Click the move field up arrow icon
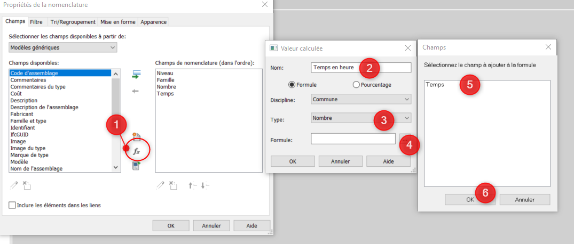 [192, 185]
